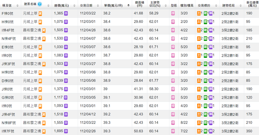Click the 總面積(坪) column header
Viewport: 259px width, 135px height.
coord(140,4)
